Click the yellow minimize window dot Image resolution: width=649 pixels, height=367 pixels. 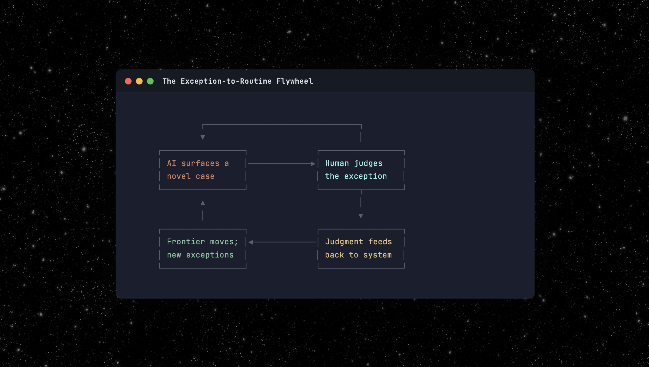click(139, 81)
